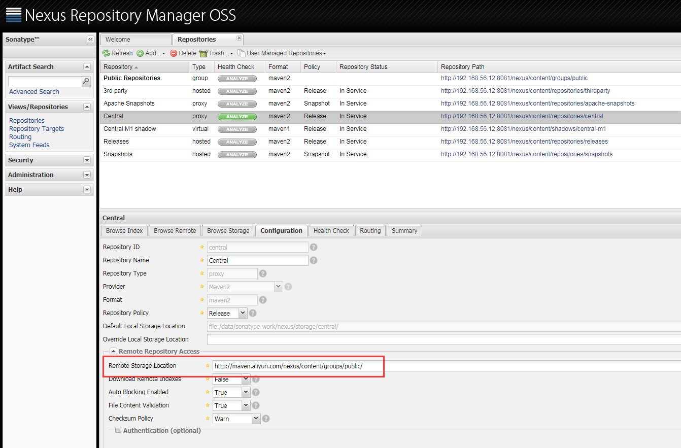Click help icon beside Provider
This screenshot has height=448, width=681.
coord(288,287)
